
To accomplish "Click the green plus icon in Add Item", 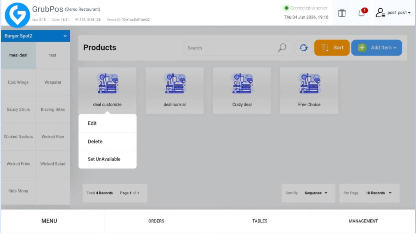I will tap(362, 48).
